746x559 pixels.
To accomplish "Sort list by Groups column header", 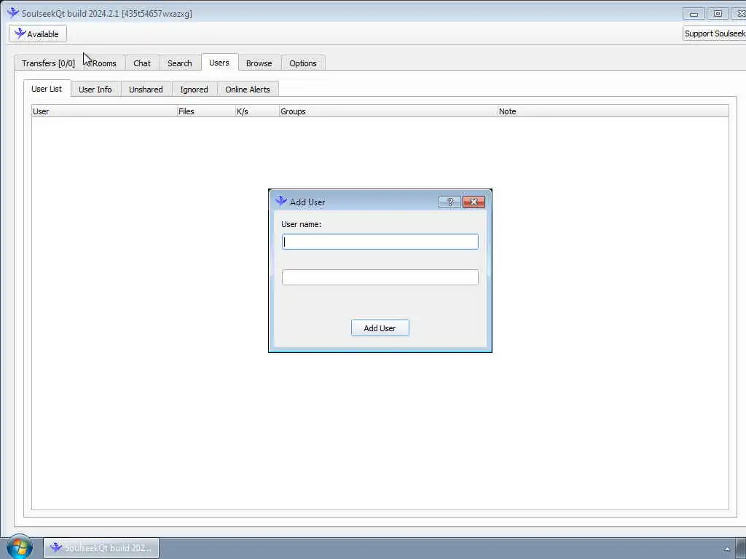I will [x=388, y=111].
